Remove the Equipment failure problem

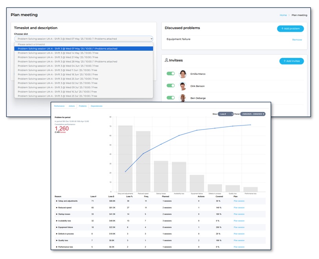click(x=297, y=40)
